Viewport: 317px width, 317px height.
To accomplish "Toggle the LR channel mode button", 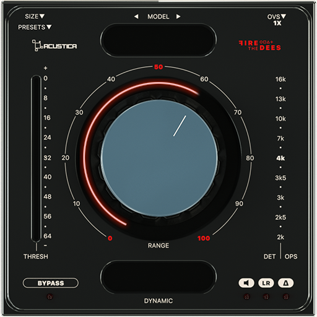I will (266, 283).
